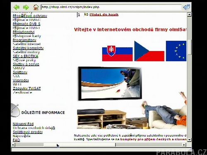Screen dimensions: 207x155
Task: Click the flat-screen TV picture
Action: coord(110,83)
